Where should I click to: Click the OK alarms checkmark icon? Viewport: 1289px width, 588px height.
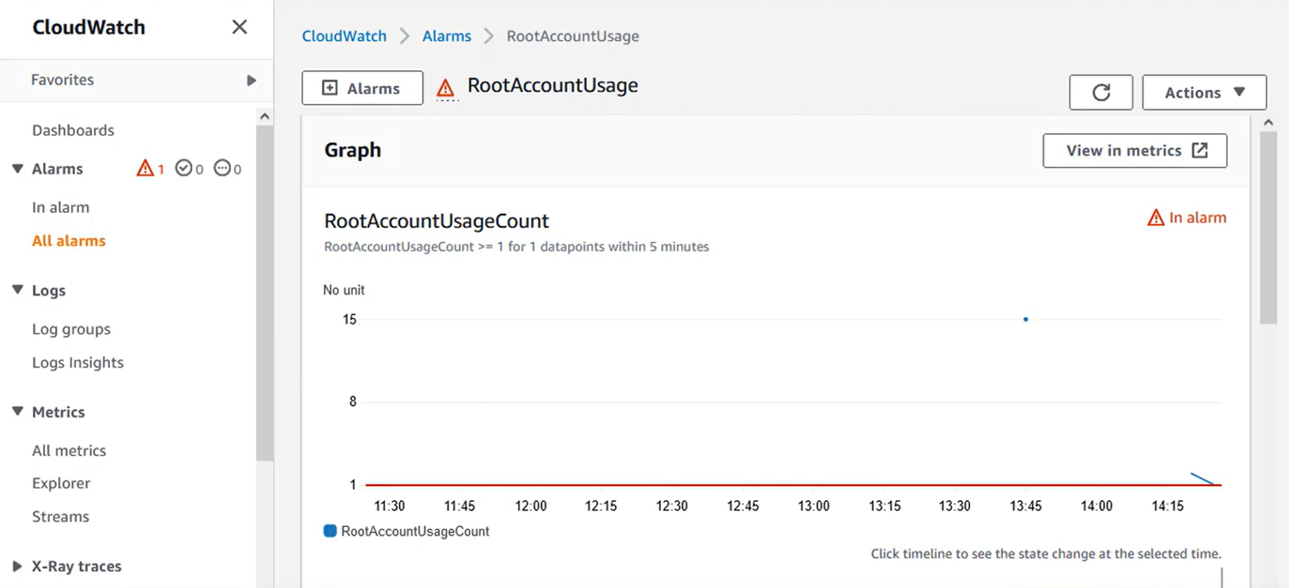tap(183, 168)
